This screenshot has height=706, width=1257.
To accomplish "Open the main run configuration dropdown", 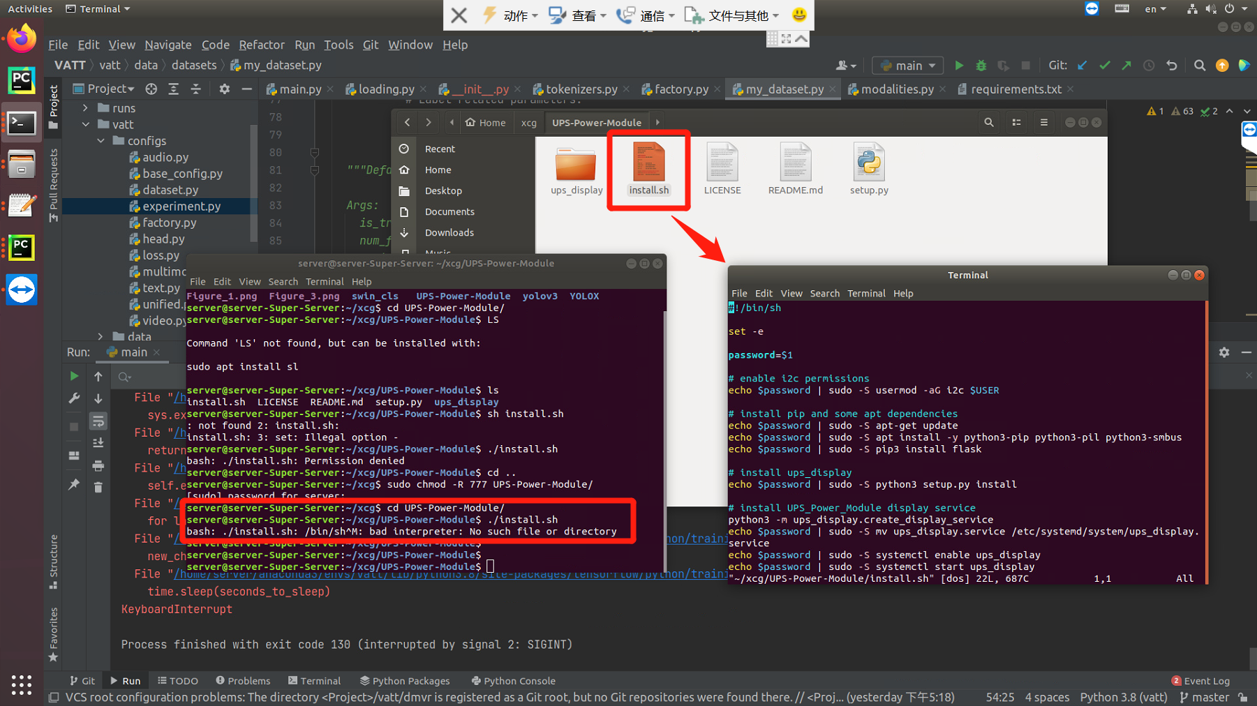I will point(907,65).
